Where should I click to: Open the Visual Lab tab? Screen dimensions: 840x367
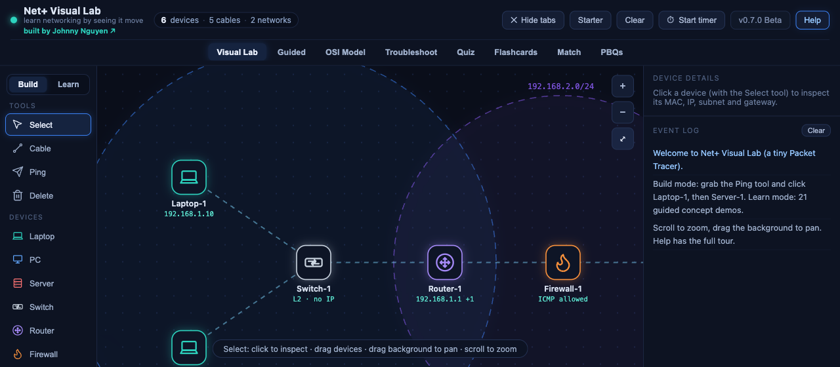[237, 52]
